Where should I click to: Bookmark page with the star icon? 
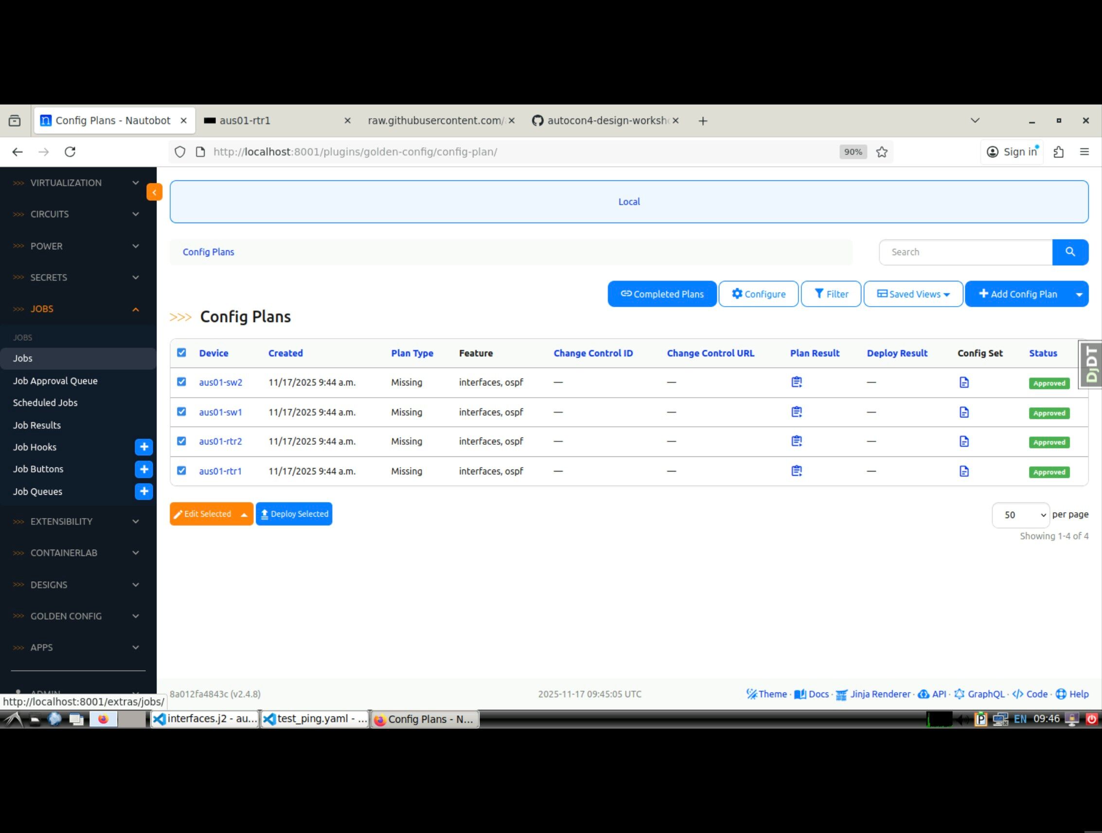click(x=882, y=152)
